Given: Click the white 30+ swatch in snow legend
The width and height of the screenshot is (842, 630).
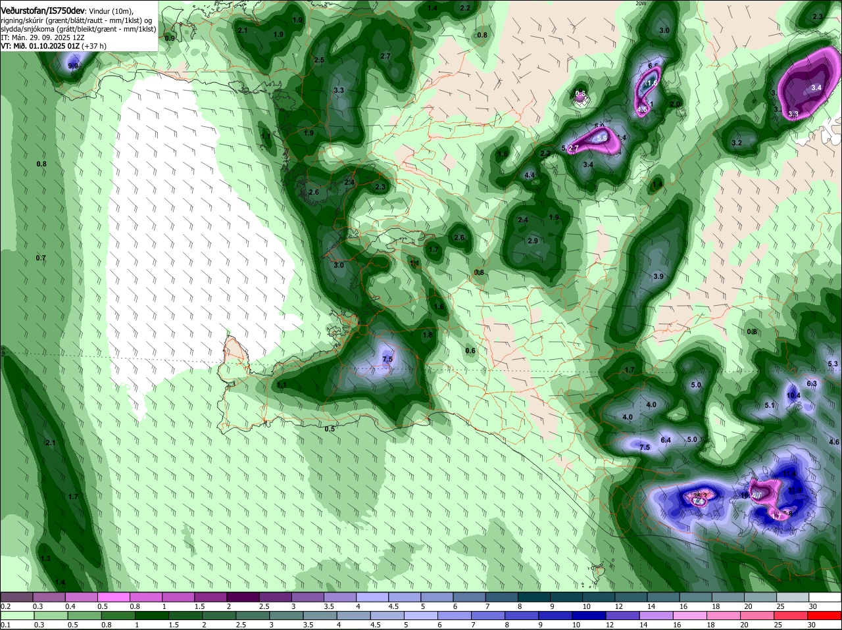Looking at the screenshot, I should 825,597.
